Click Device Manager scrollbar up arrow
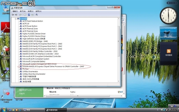Screen dimensions: 179x112 [119, 19]
